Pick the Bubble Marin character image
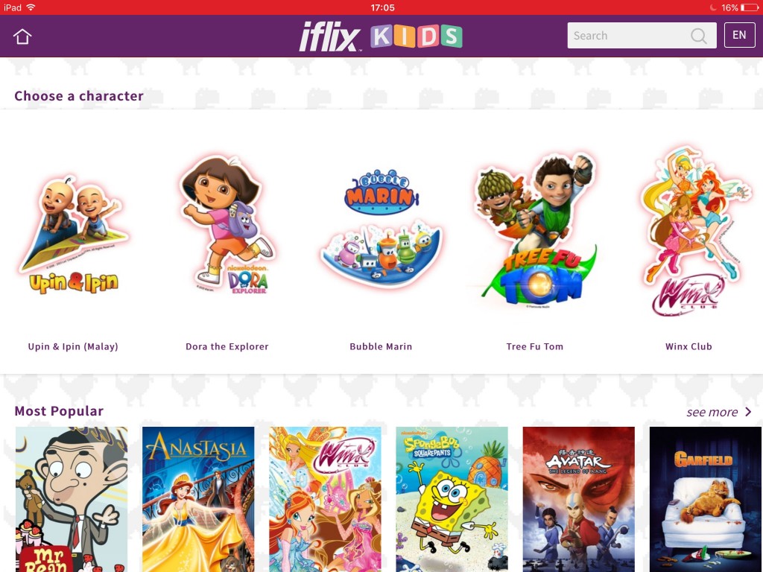Viewport: 763px width, 572px height. tap(381, 229)
